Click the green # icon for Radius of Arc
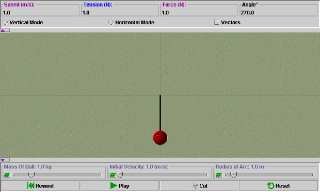Image resolution: width=320 pixels, height=192 pixels. [x=218, y=175]
